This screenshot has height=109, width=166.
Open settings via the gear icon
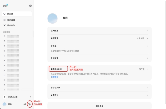click(x=29, y=104)
